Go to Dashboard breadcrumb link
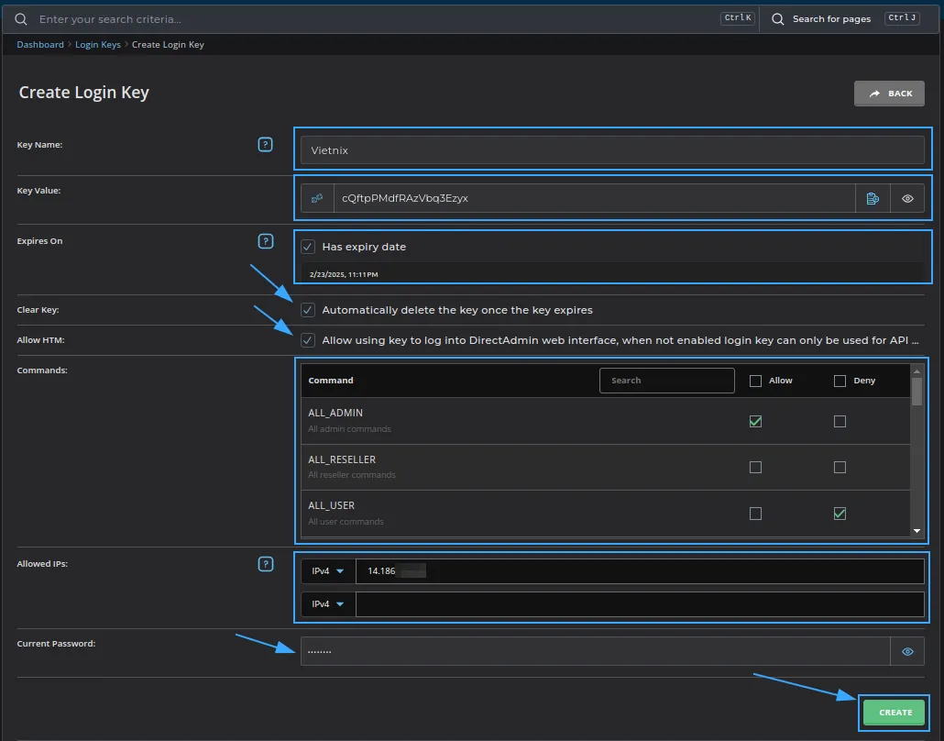944x741 pixels. click(x=40, y=45)
